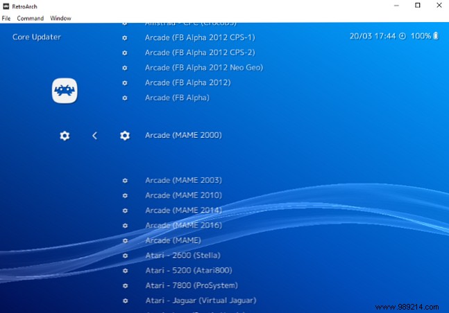Select Arcade (MAME 2003) core
The width and height of the screenshot is (449, 313).
183,180
